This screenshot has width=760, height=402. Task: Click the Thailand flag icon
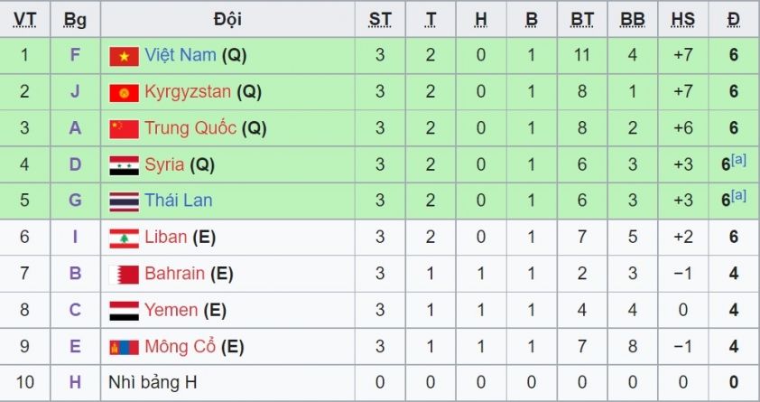[x=124, y=201]
